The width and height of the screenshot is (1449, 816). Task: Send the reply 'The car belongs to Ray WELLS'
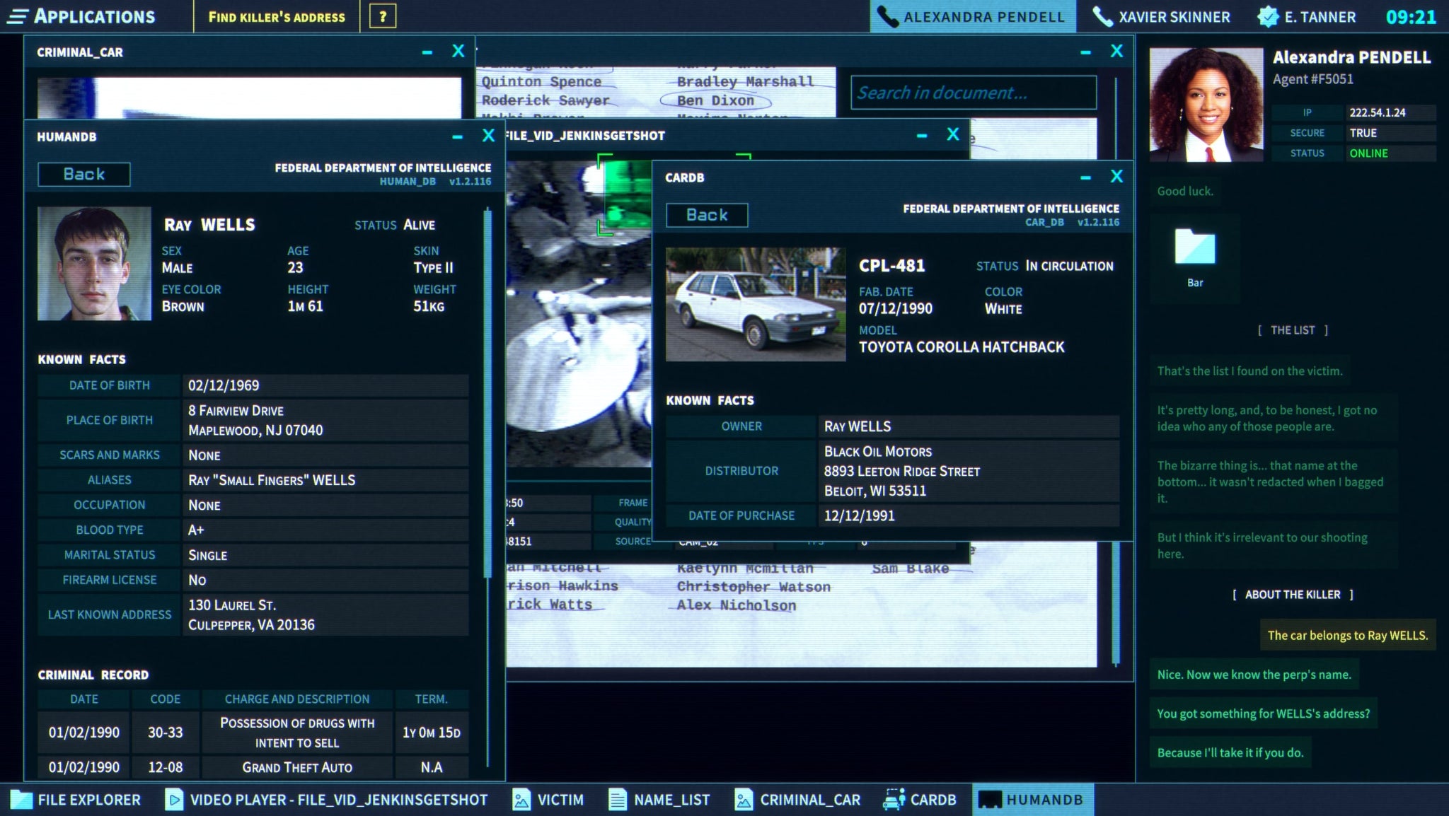coord(1348,635)
